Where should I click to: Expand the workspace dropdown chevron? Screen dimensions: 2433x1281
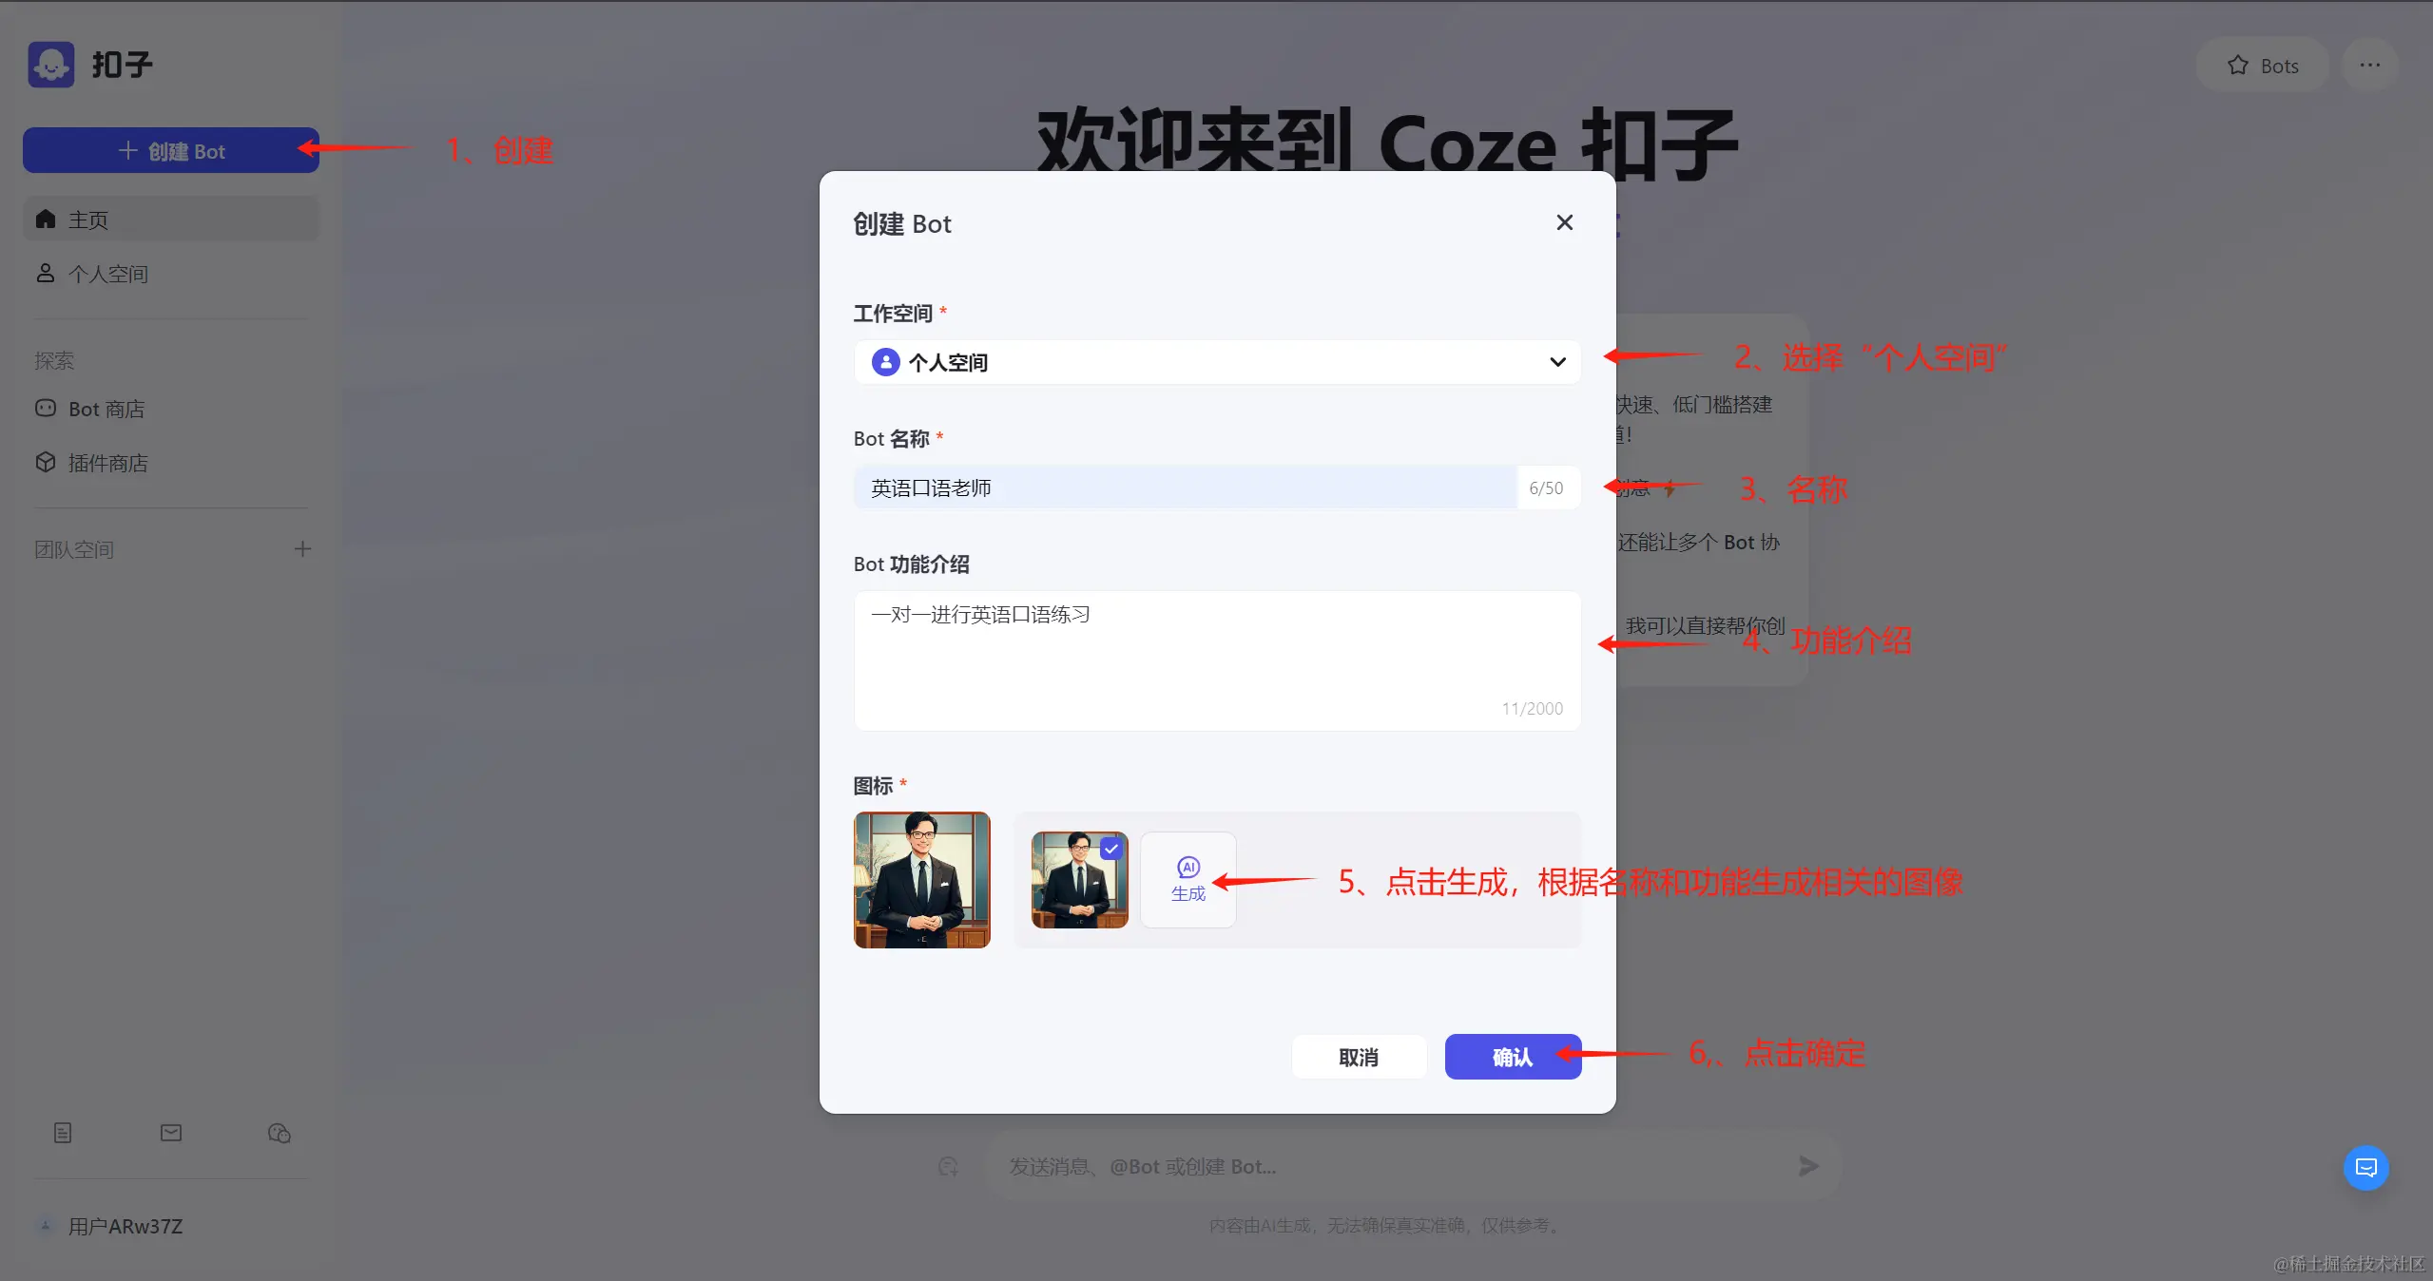[x=1557, y=362]
